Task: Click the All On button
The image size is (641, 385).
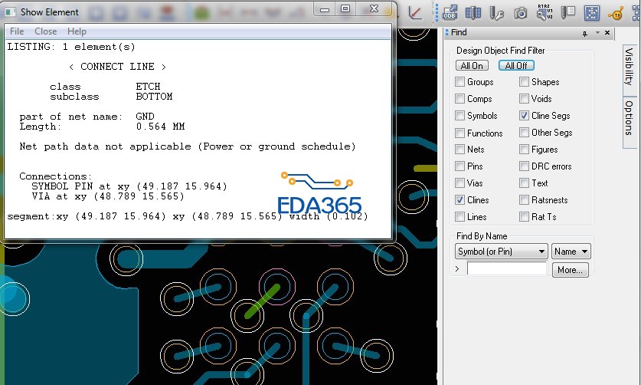Action: click(472, 65)
